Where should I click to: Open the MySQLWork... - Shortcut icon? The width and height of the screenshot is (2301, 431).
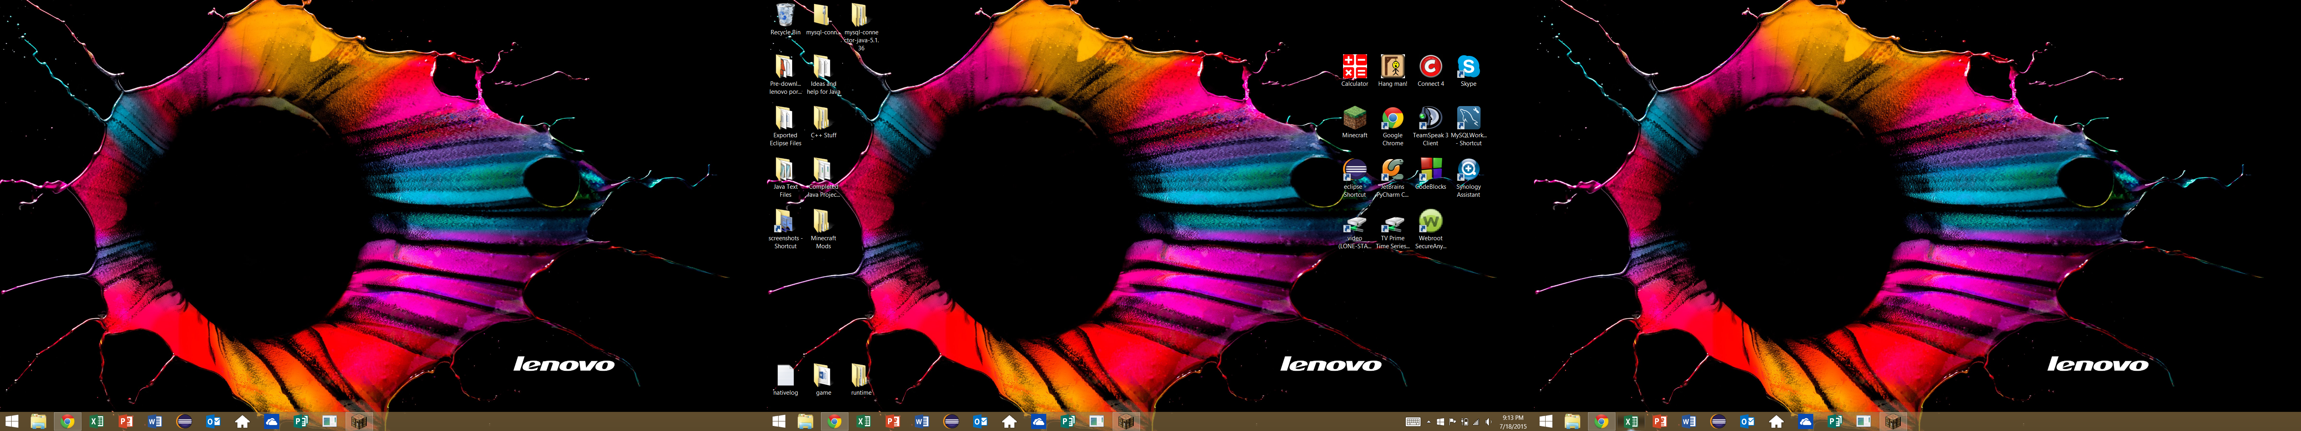[1468, 127]
